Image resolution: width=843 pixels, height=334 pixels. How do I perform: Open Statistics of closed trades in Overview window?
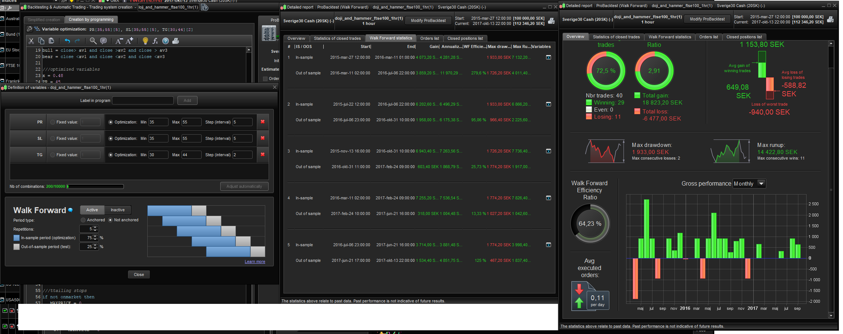click(x=616, y=37)
